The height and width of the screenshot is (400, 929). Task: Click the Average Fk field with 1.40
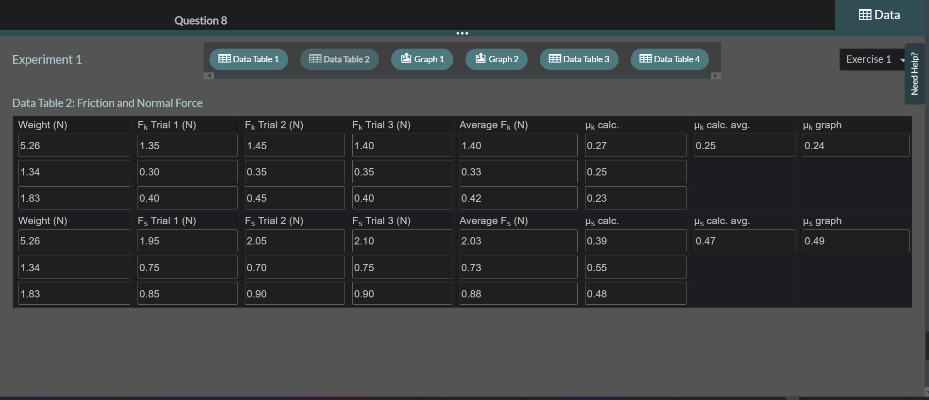[518, 145]
